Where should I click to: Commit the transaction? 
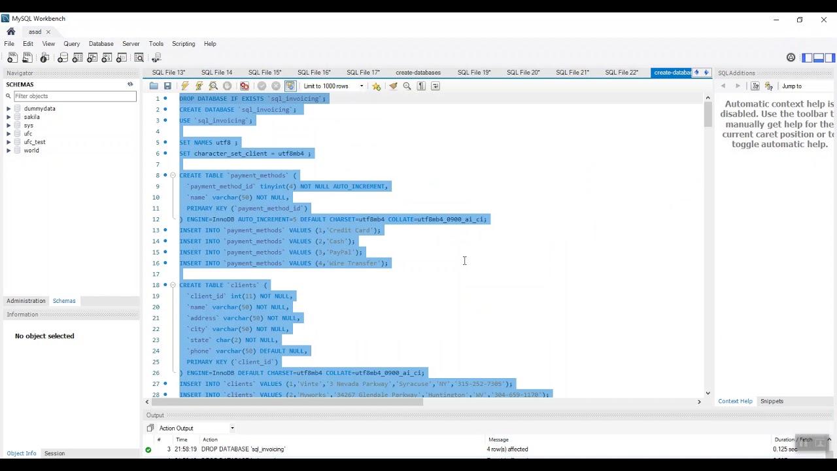pyautogui.click(x=262, y=86)
